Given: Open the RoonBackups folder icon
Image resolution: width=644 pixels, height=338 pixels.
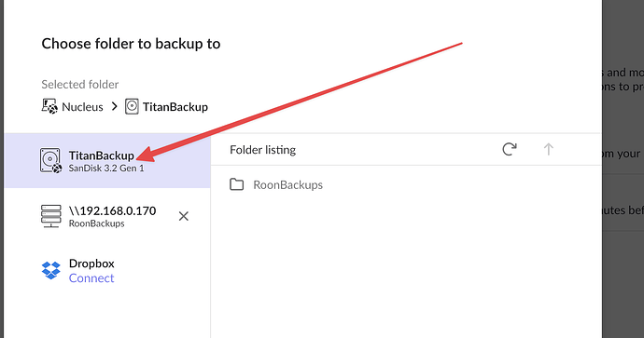Looking at the screenshot, I should pyautogui.click(x=236, y=184).
